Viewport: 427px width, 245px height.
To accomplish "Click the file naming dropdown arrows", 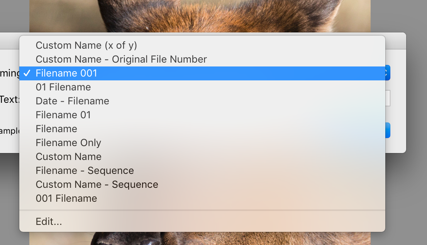I will tap(388, 73).
